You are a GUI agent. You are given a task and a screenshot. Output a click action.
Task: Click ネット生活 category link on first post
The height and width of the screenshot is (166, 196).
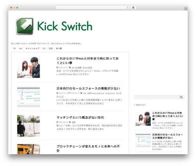pyautogui.click(x=87, y=67)
